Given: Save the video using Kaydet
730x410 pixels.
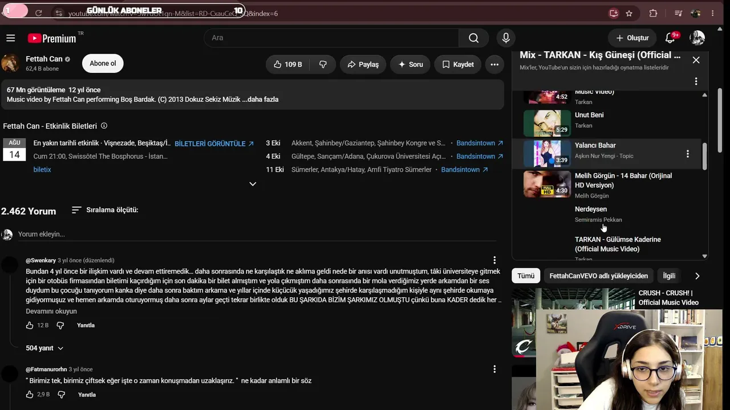Looking at the screenshot, I should tap(457, 64).
